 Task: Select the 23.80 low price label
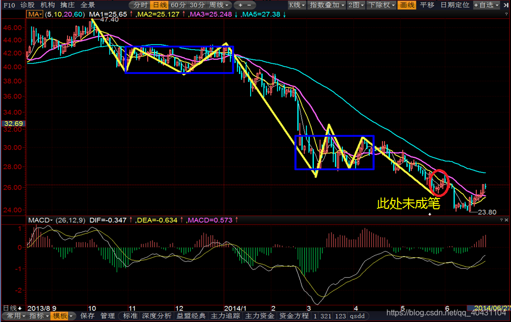tap(487, 212)
